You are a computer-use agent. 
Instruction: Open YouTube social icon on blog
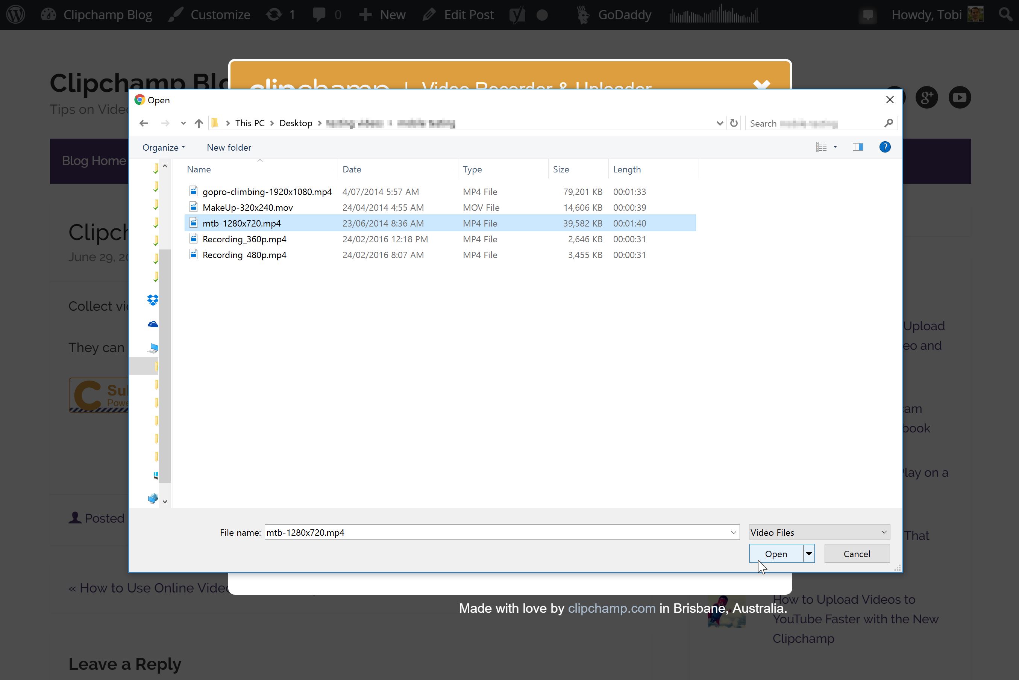pos(960,97)
